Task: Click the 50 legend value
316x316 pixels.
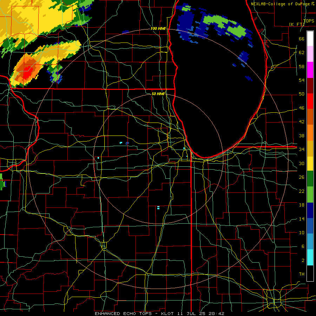Action: [302, 94]
